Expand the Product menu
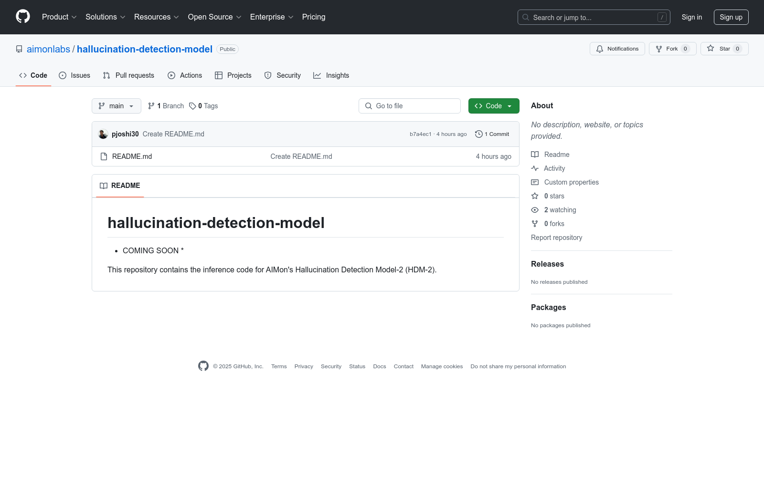The height and width of the screenshot is (477, 764). (x=59, y=17)
